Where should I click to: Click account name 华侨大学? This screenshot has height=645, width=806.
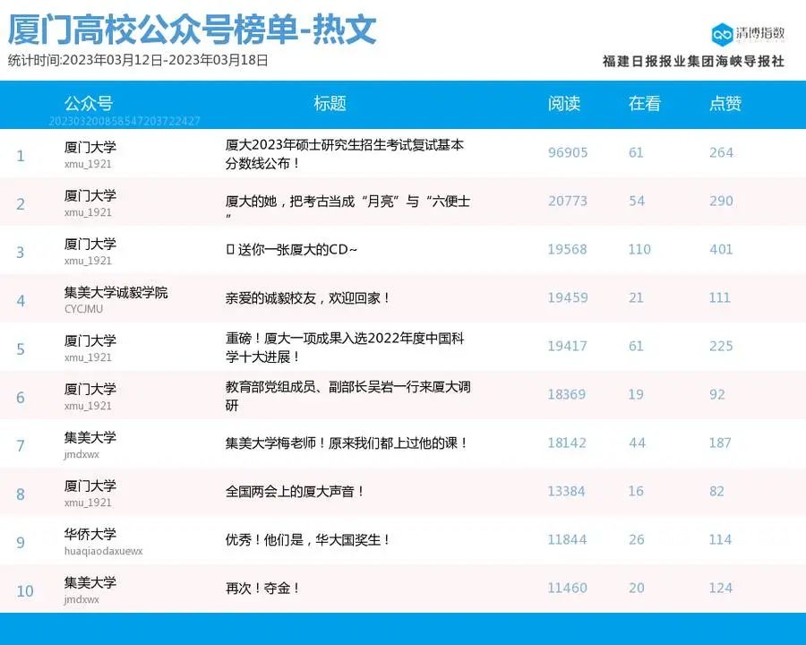point(90,535)
